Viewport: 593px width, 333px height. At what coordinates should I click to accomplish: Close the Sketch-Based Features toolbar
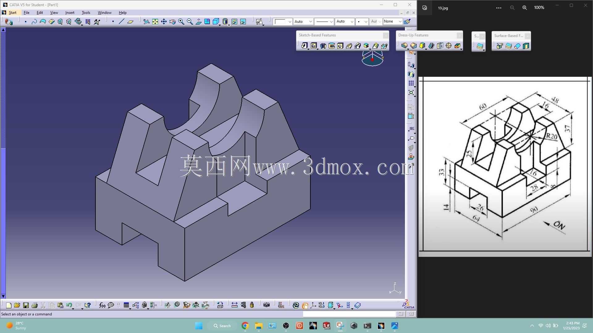(x=386, y=35)
